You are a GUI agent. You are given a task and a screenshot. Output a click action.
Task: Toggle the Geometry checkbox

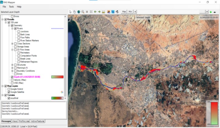(x=12, y=25)
